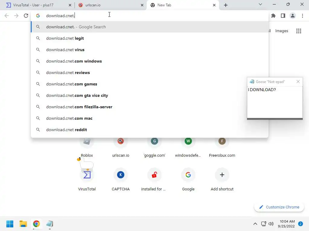Viewport: 309px width, 231px height.
Task: Open the CAPTCHA shortcut tile
Action: [x=121, y=179]
